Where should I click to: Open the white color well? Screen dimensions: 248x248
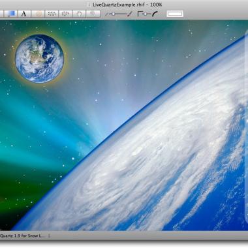tap(175, 14)
